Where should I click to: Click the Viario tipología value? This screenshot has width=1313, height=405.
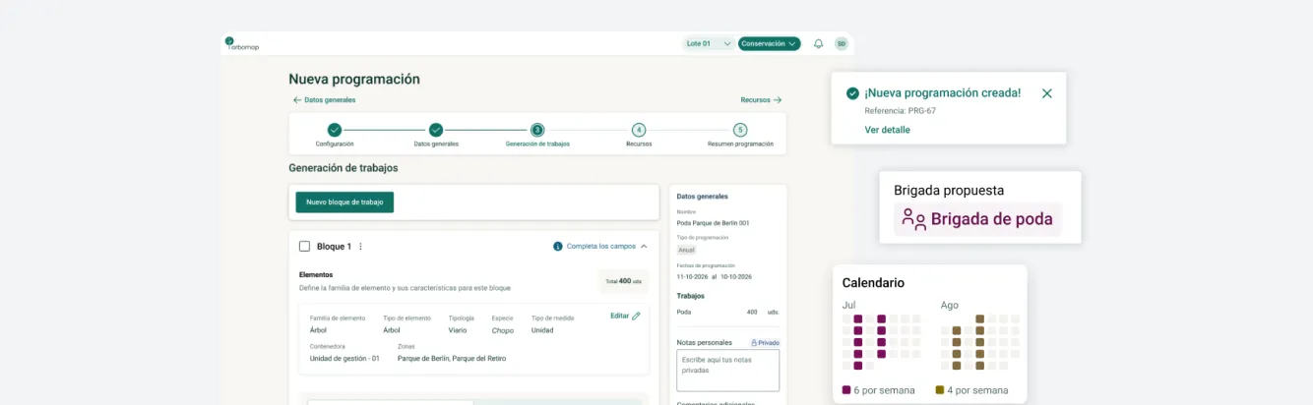458,330
